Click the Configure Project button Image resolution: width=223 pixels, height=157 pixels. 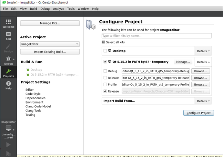coord(198,113)
